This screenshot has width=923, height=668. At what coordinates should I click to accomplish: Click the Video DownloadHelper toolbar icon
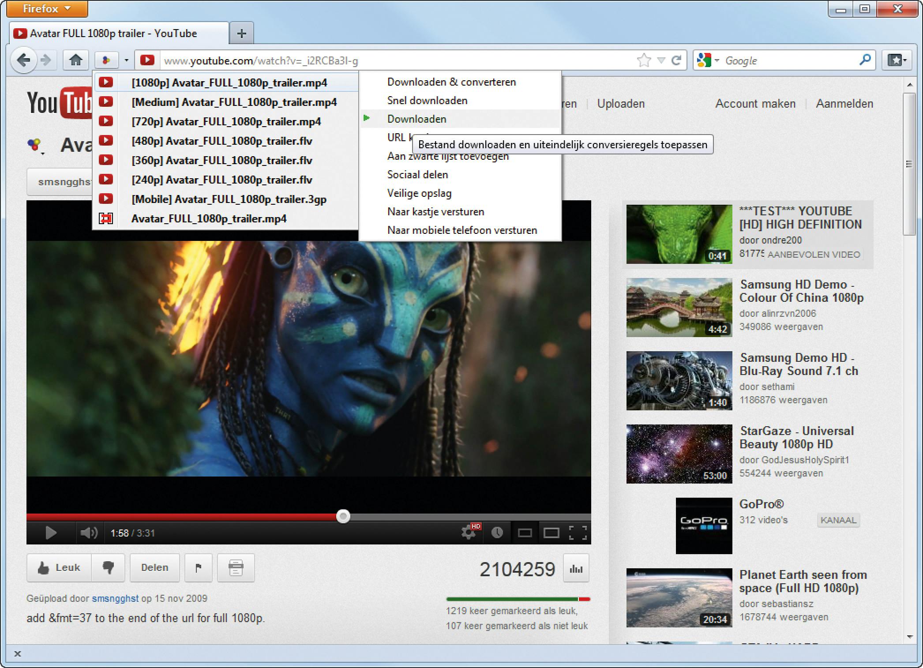pyautogui.click(x=106, y=60)
